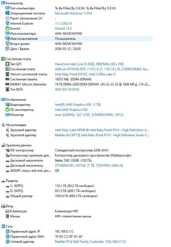The image size is (171, 247).
Task: Select the Сетевой адаптер row label
Action: pos(22,241)
